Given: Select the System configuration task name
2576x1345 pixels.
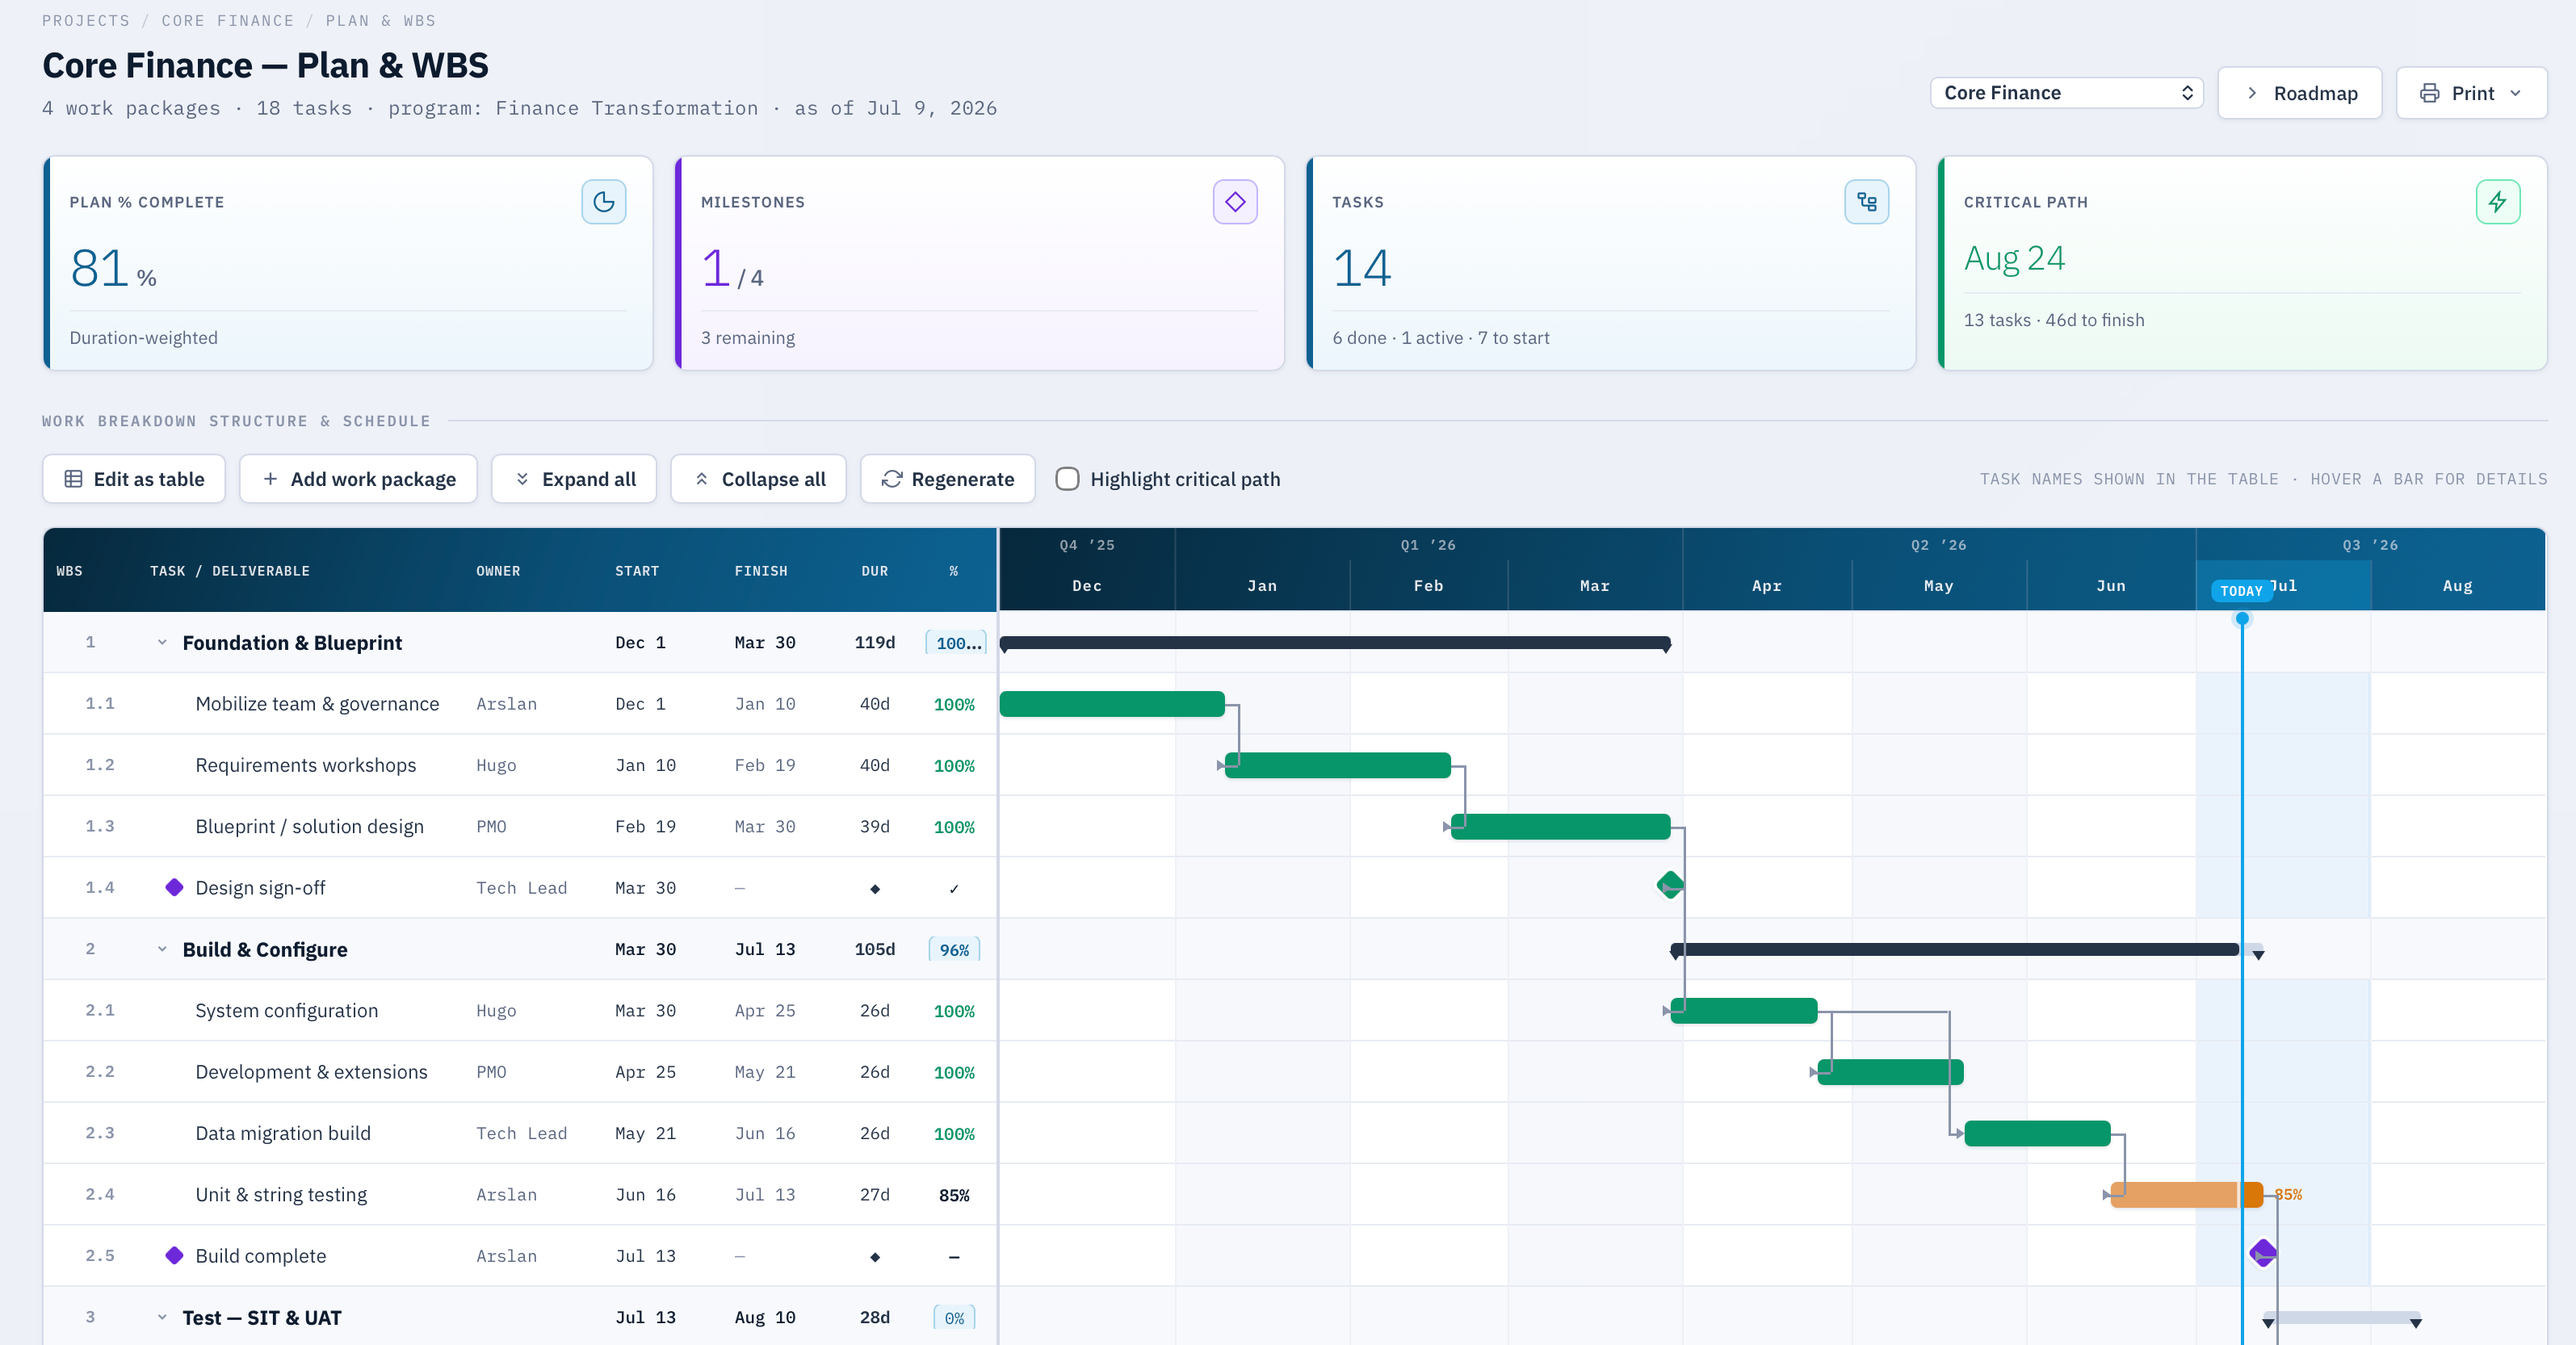Looking at the screenshot, I should (x=286, y=1010).
